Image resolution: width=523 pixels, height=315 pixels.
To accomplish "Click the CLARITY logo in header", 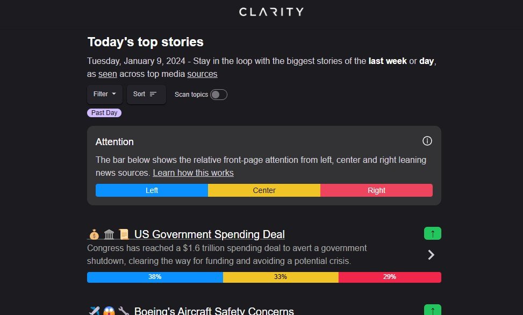I will pos(271,12).
